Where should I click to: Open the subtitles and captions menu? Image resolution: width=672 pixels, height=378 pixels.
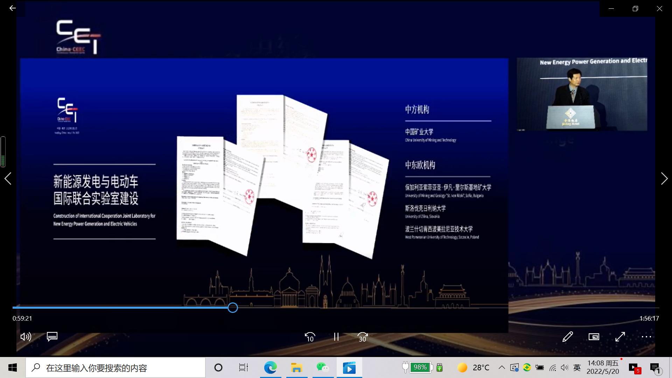click(x=52, y=337)
